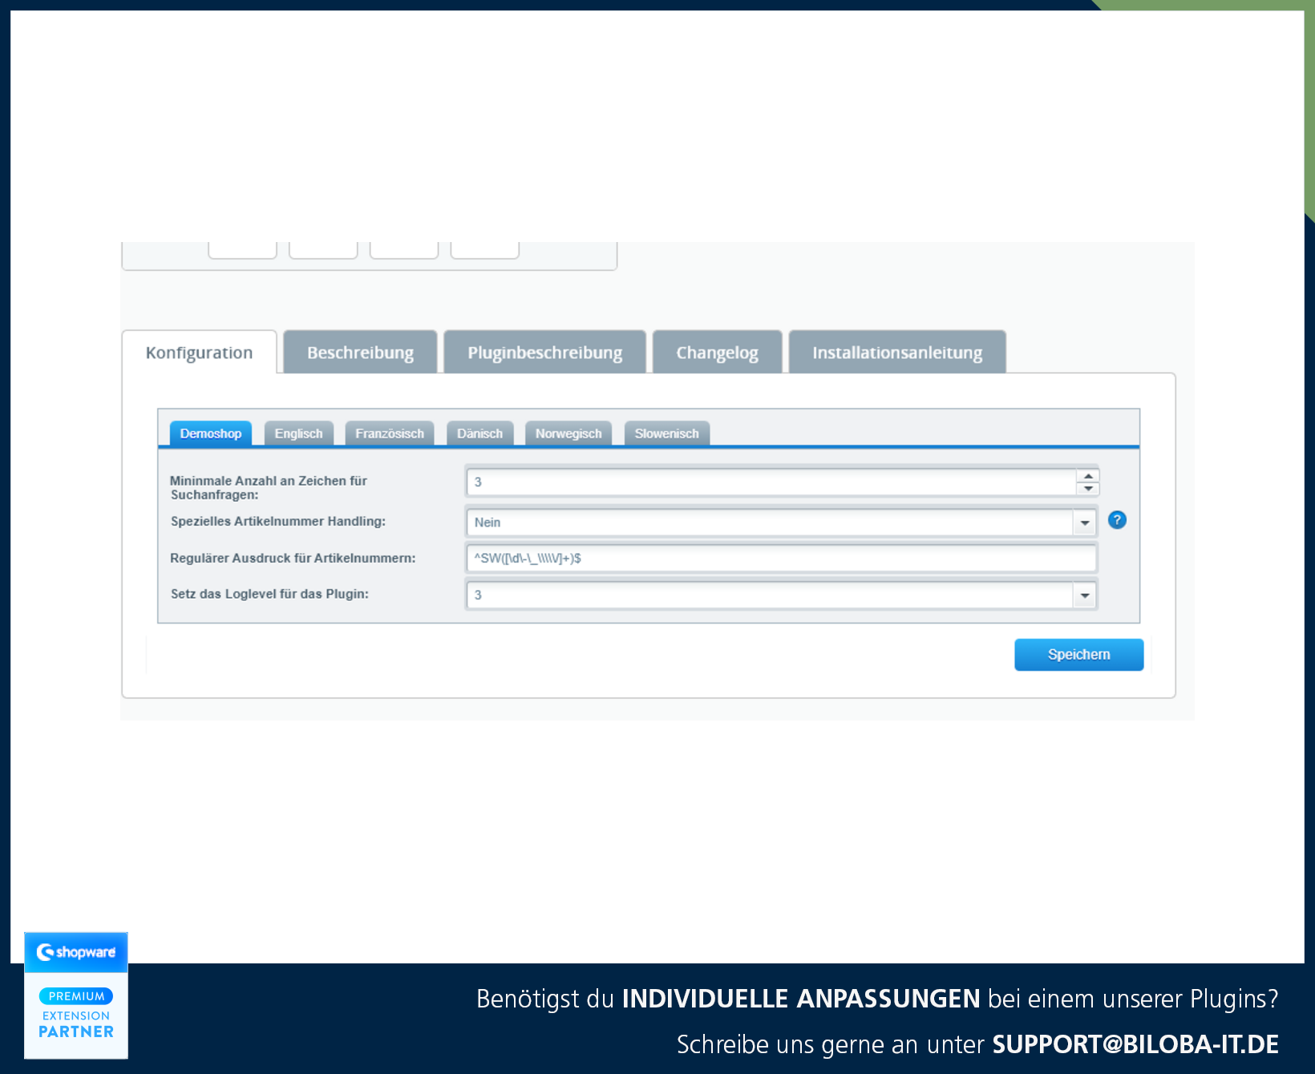
Task: Switch to the Englisch shop tab
Action: click(x=298, y=434)
